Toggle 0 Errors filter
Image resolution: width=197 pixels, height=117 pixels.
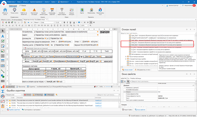27,95
